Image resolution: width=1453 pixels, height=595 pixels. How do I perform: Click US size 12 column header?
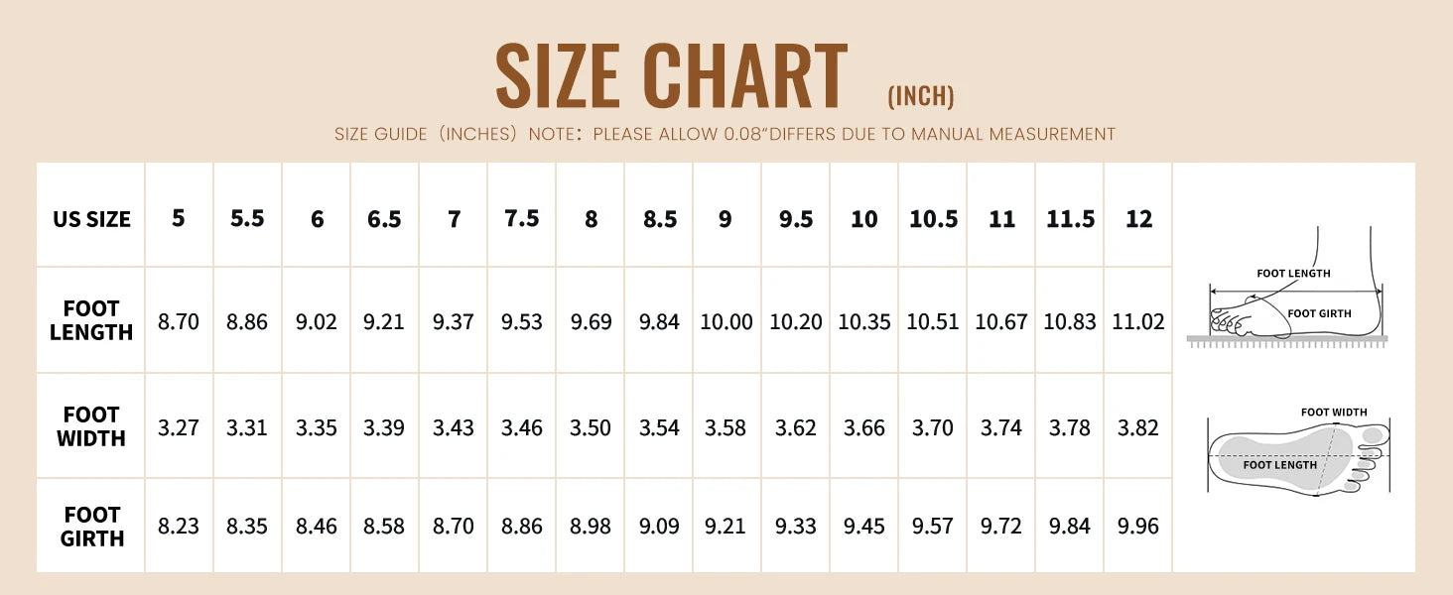click(x=1138, y=218)
